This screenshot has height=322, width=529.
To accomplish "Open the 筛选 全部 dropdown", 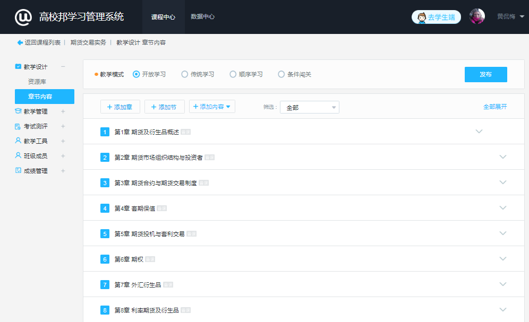I will pyautogui.click(x=309, y=107).
